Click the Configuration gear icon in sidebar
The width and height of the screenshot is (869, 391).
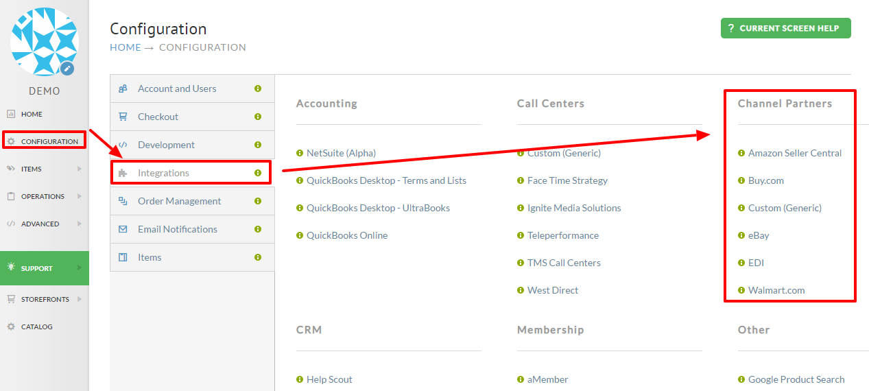coord(11,141)
